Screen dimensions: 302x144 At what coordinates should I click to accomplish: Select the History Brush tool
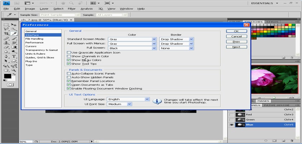pos(14,43)
